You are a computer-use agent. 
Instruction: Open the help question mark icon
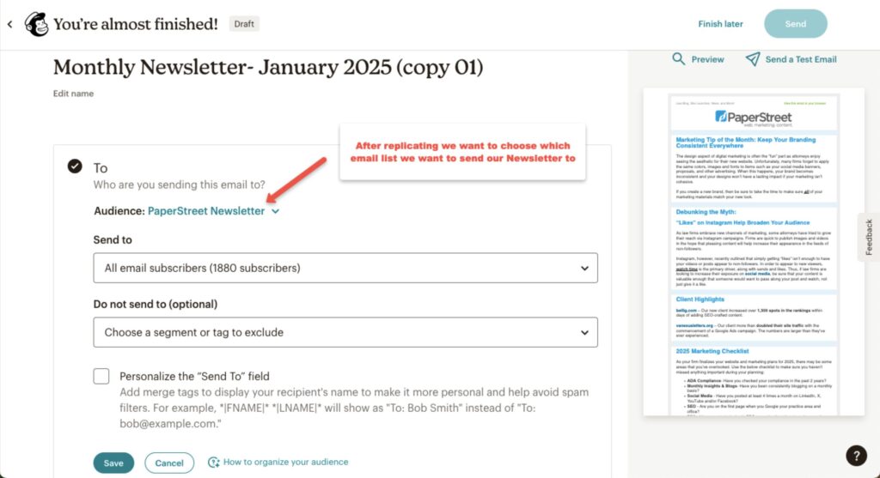[x=857, y=456]
